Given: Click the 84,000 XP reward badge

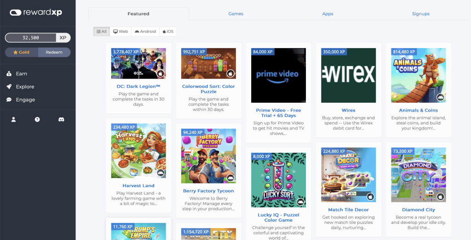Looking at the screenshot, I should (263, 51).
